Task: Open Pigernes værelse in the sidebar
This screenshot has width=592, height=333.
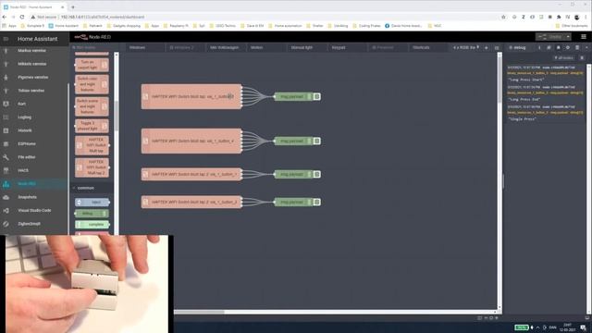Action: coord(33,77)
